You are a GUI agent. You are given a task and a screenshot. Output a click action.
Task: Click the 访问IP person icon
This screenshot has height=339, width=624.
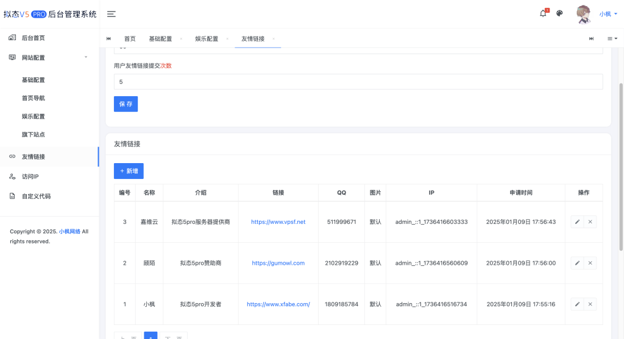(x=12, y=176)
